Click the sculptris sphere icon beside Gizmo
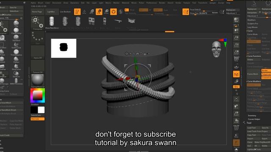Screen dimensions: 271x152 [x=121, y=12]
